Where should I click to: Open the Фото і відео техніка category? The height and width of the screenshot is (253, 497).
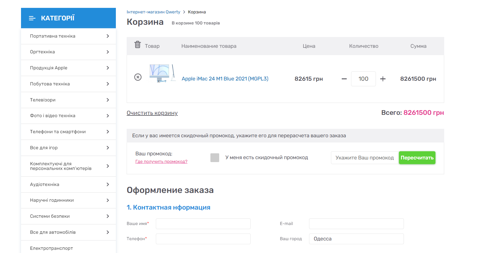(53, 116)
